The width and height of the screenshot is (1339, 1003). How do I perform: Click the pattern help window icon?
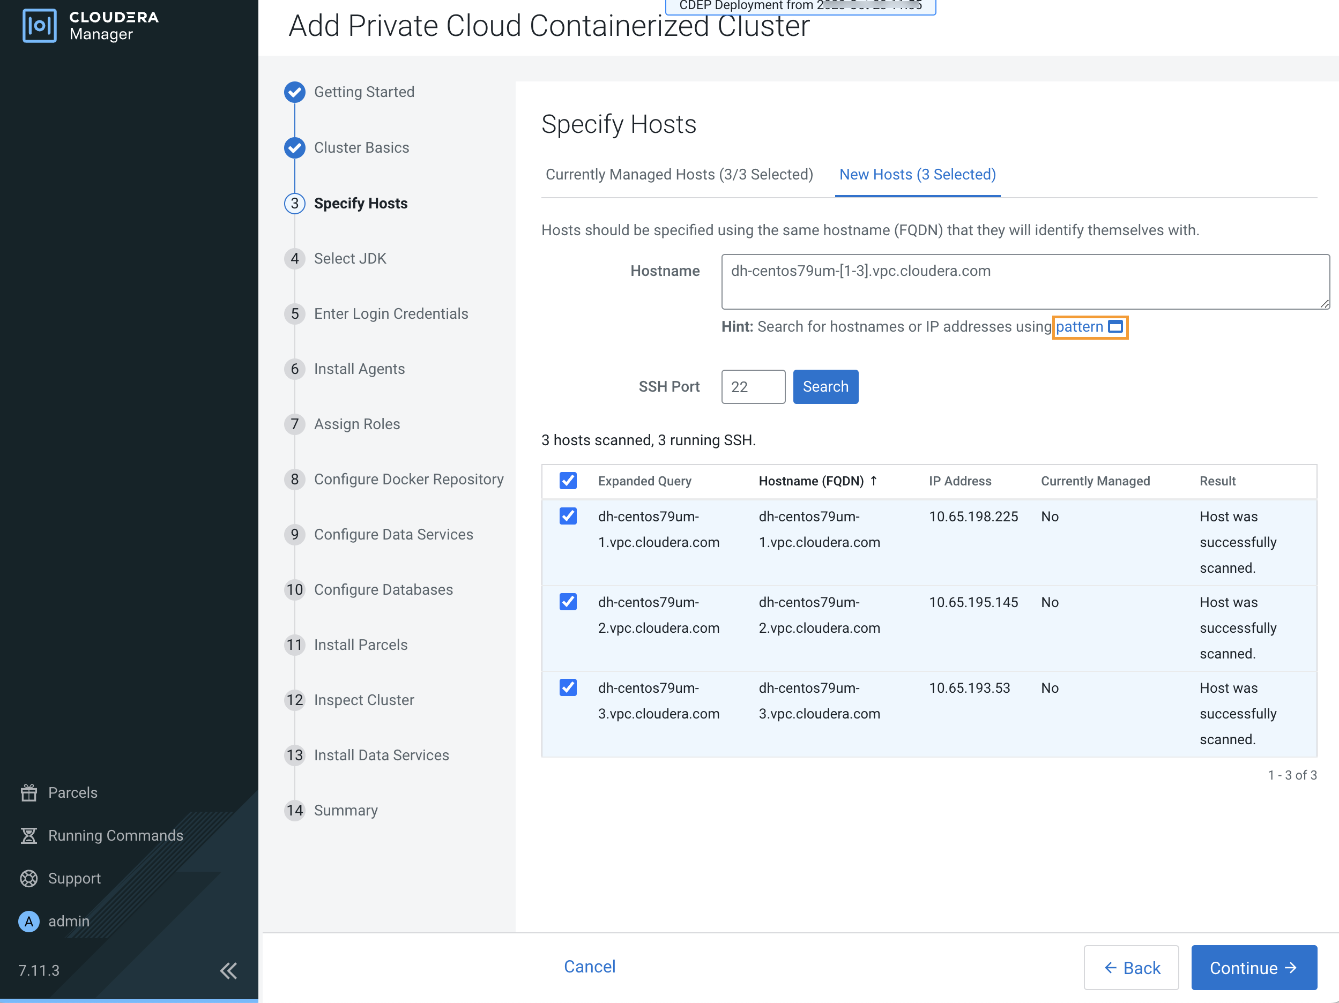1115,327
